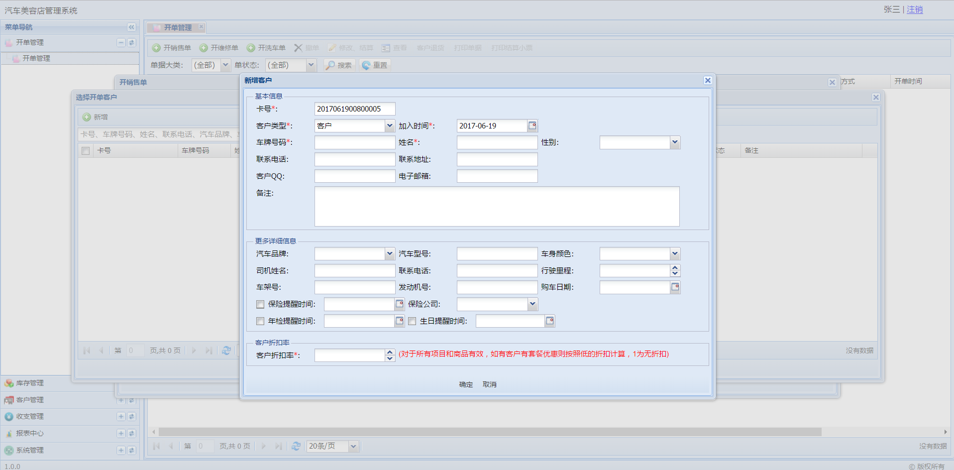Click the 车牌号码 input field
The height and width of the screenshot is (470, 954).
355,142
